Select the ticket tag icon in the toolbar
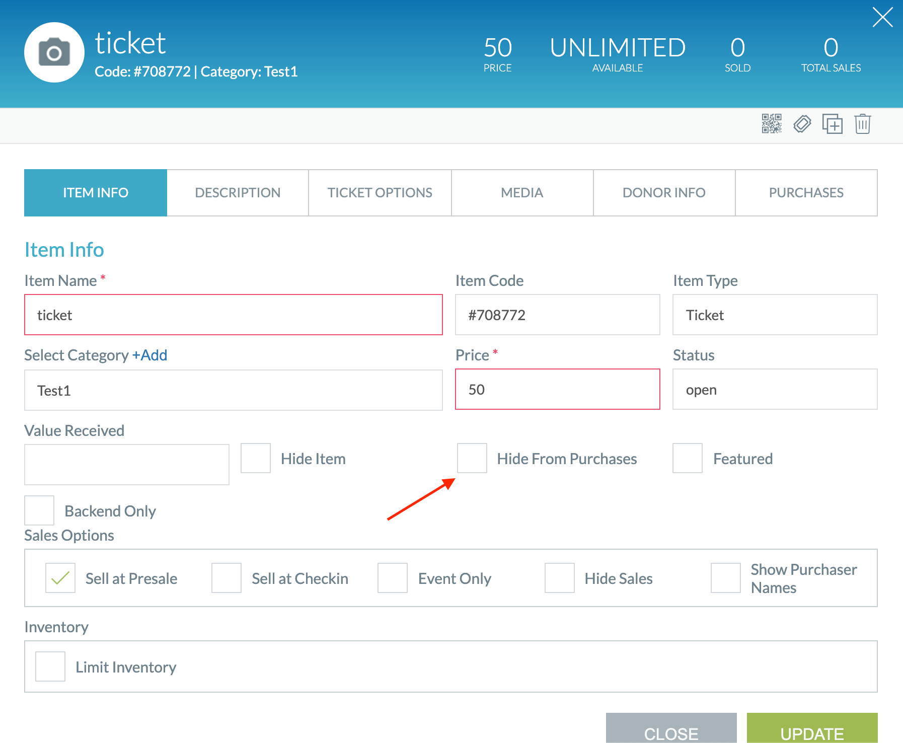The height and width of the screenshot is (743, 903). coord(802,124)
